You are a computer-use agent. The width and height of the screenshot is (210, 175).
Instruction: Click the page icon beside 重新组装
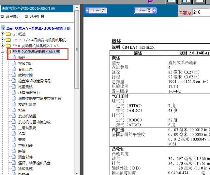point(13,145)
